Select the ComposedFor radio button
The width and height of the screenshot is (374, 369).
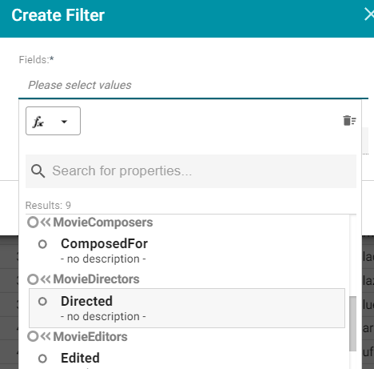tap(42, 244)
